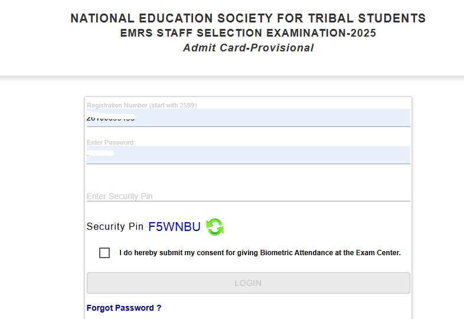The image size is (464, 319).
Task: Click the question mark after Forgot Password
Action: (159, 308)
